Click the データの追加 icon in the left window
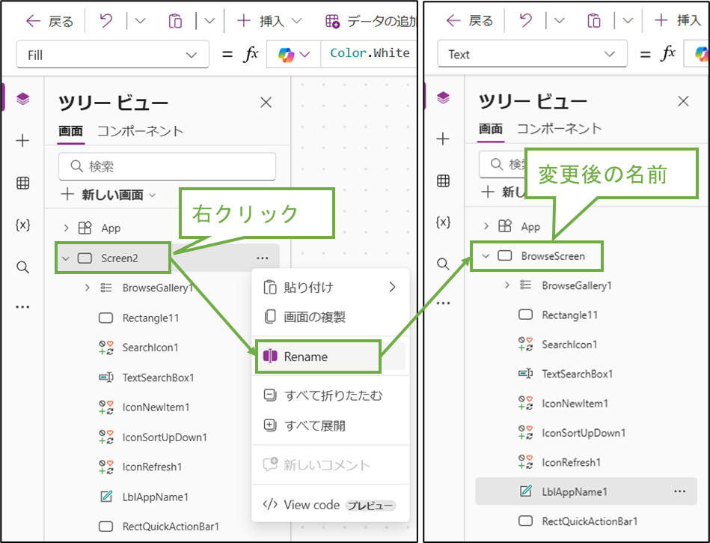 (332, 21)
